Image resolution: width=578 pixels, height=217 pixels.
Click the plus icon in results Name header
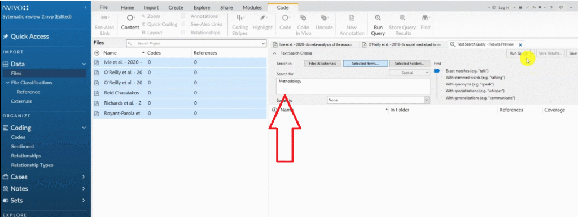point(274,110)
